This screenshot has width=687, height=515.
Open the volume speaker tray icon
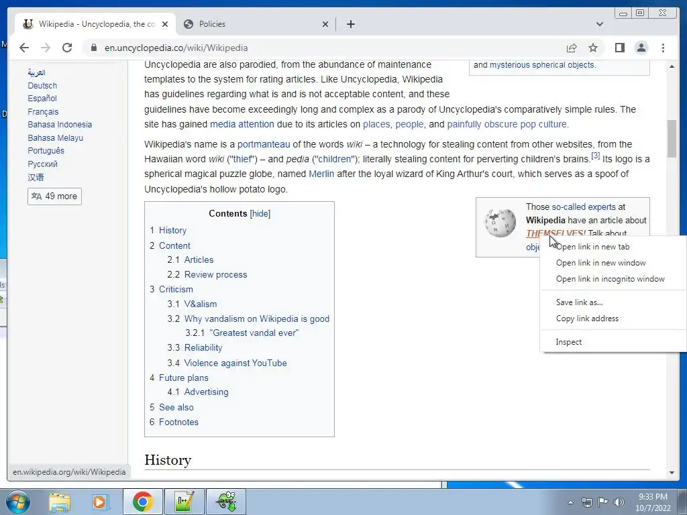click(619, 502)
